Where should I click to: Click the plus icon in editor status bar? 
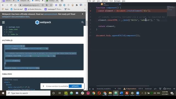(90, 89)
